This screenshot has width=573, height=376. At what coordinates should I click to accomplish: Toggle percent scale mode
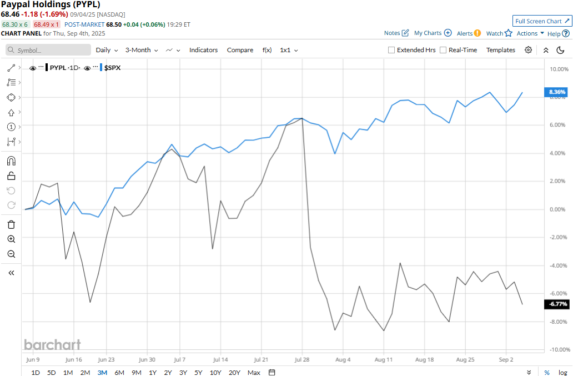pos(547,372)
